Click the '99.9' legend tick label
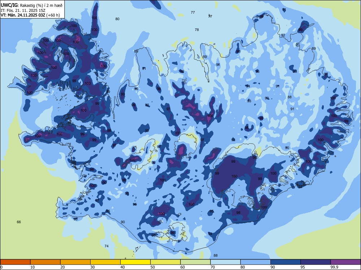Viewport: 361px width, 270px height. (x=334, y=267)
